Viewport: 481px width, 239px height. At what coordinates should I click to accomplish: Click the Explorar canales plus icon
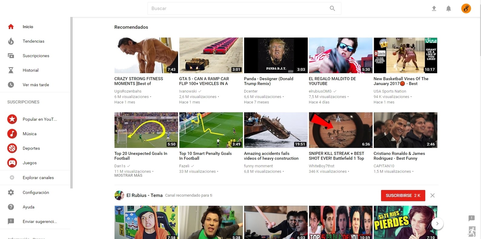(12, 178)
